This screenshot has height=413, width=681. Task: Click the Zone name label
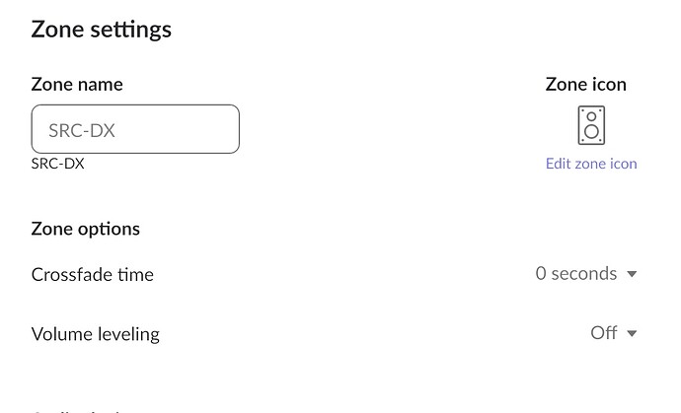coord(77,85)
